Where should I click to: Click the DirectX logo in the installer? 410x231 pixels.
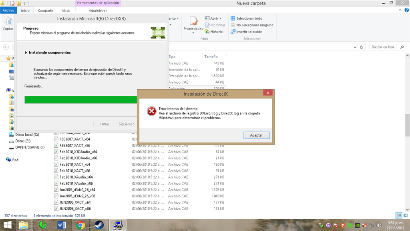[158, 33]
